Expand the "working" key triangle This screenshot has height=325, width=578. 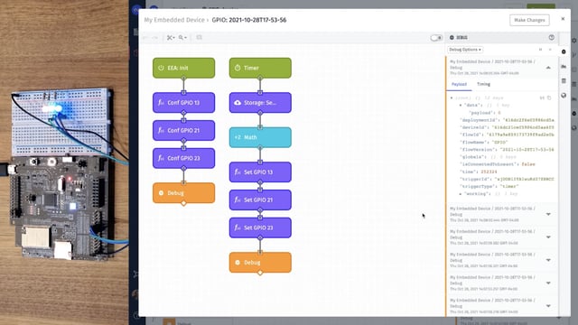461,194
